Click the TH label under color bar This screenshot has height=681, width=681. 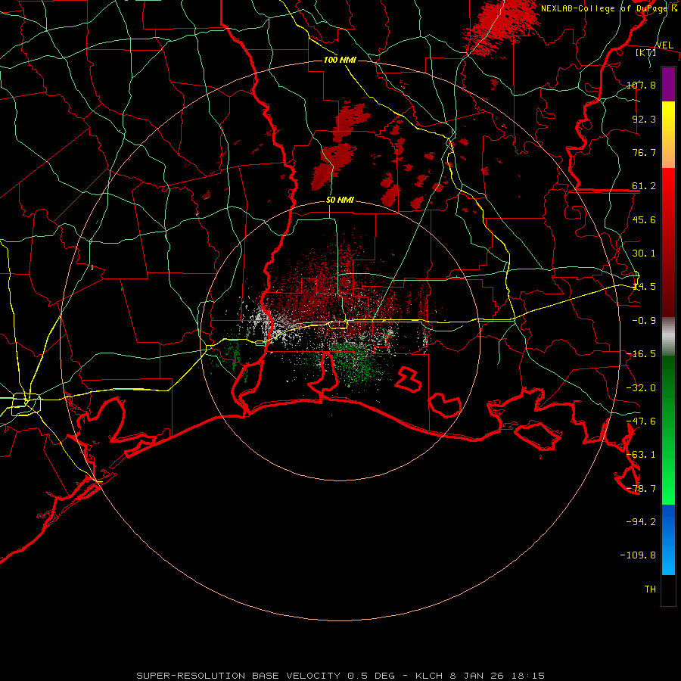click(650, 589)
